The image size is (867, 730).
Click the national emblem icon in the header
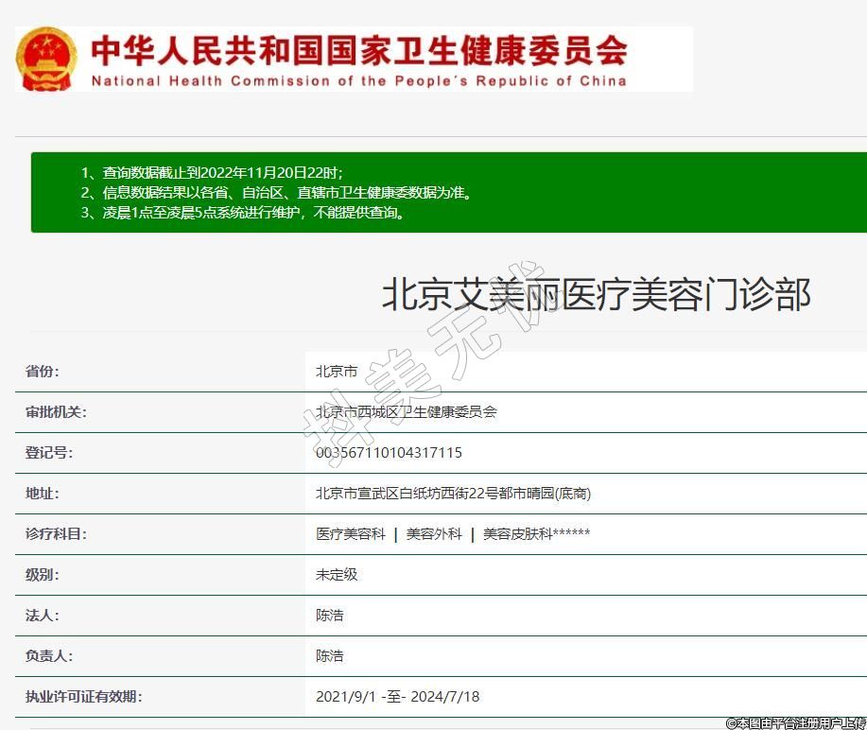pyautogui.click(x=45, y=59)
